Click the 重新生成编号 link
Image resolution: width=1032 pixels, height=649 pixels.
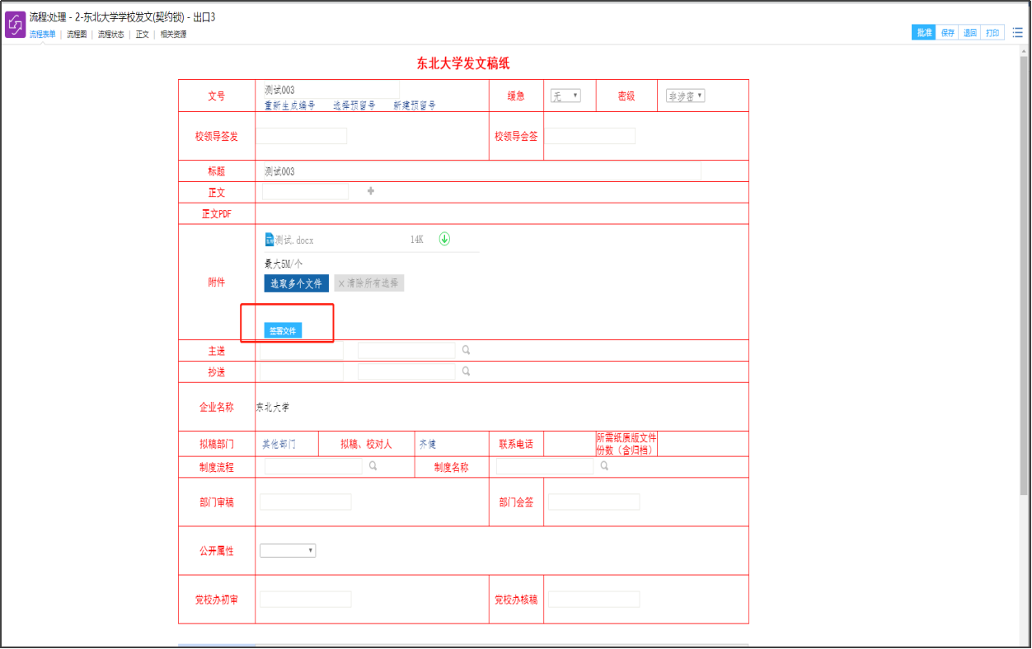(289, 105)
